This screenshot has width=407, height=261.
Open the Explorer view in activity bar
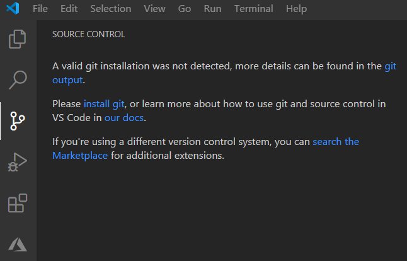18,39
